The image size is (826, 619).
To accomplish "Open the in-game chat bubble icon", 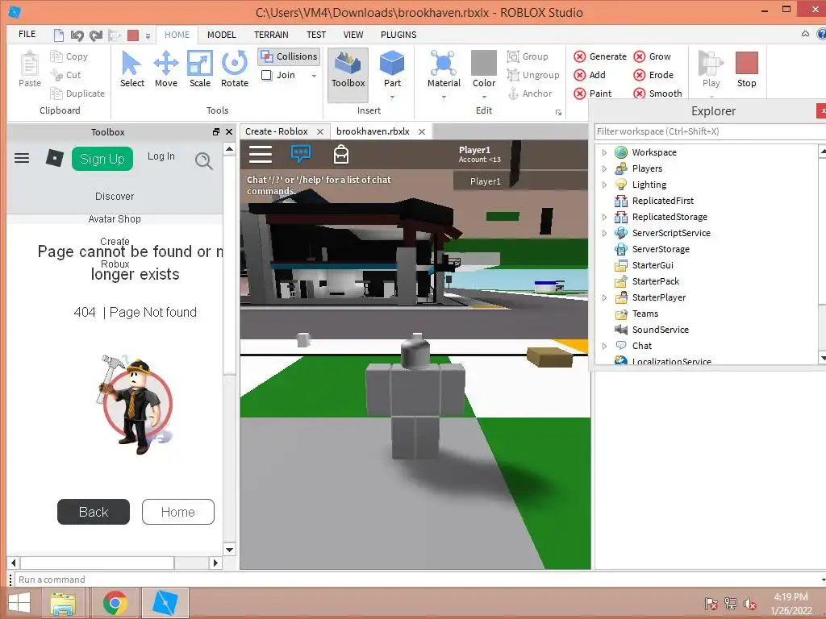I will pos(301,154).
